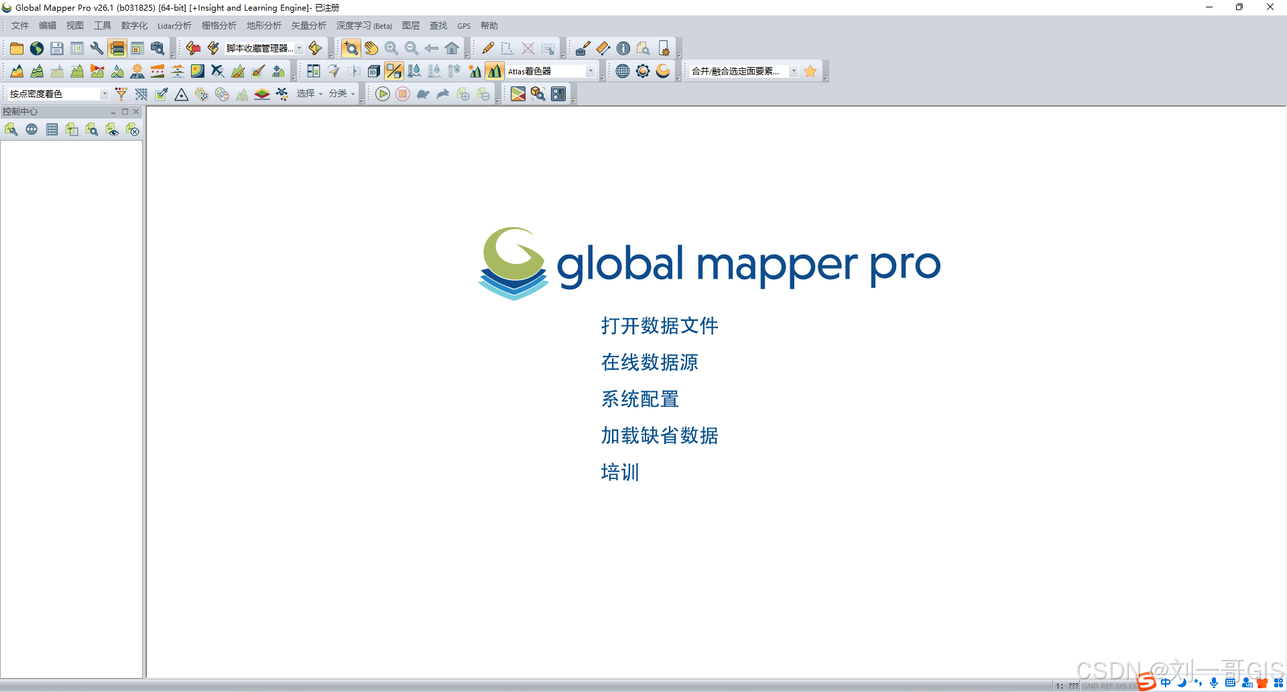This screenshot has height=692, width=1287.
Task: Open the 工具 menu
Action: 103,25
